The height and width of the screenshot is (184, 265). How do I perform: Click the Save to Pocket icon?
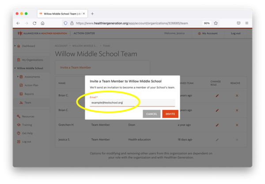(238, 23)
